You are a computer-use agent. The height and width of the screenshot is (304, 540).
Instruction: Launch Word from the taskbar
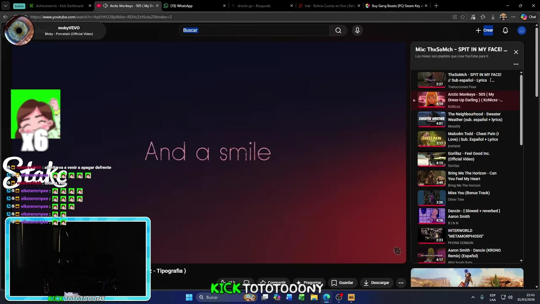pos(289,297)
